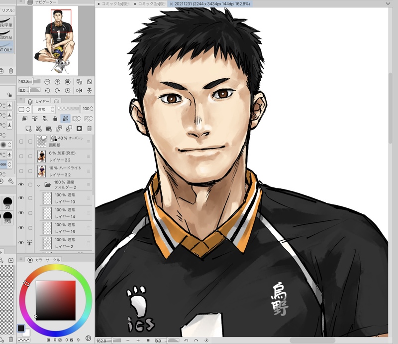Open tab beside レイヤー tab

[x=57, y=101]
